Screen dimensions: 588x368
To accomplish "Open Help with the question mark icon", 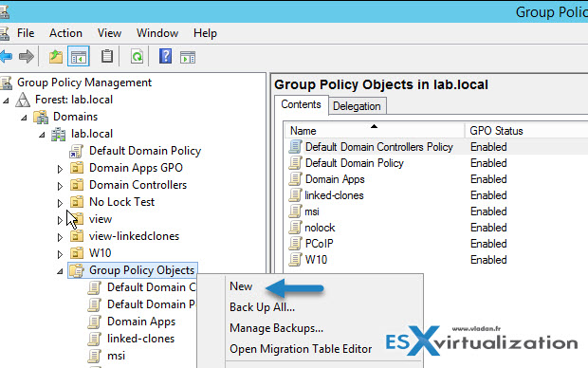I will (x=165, y=56).
